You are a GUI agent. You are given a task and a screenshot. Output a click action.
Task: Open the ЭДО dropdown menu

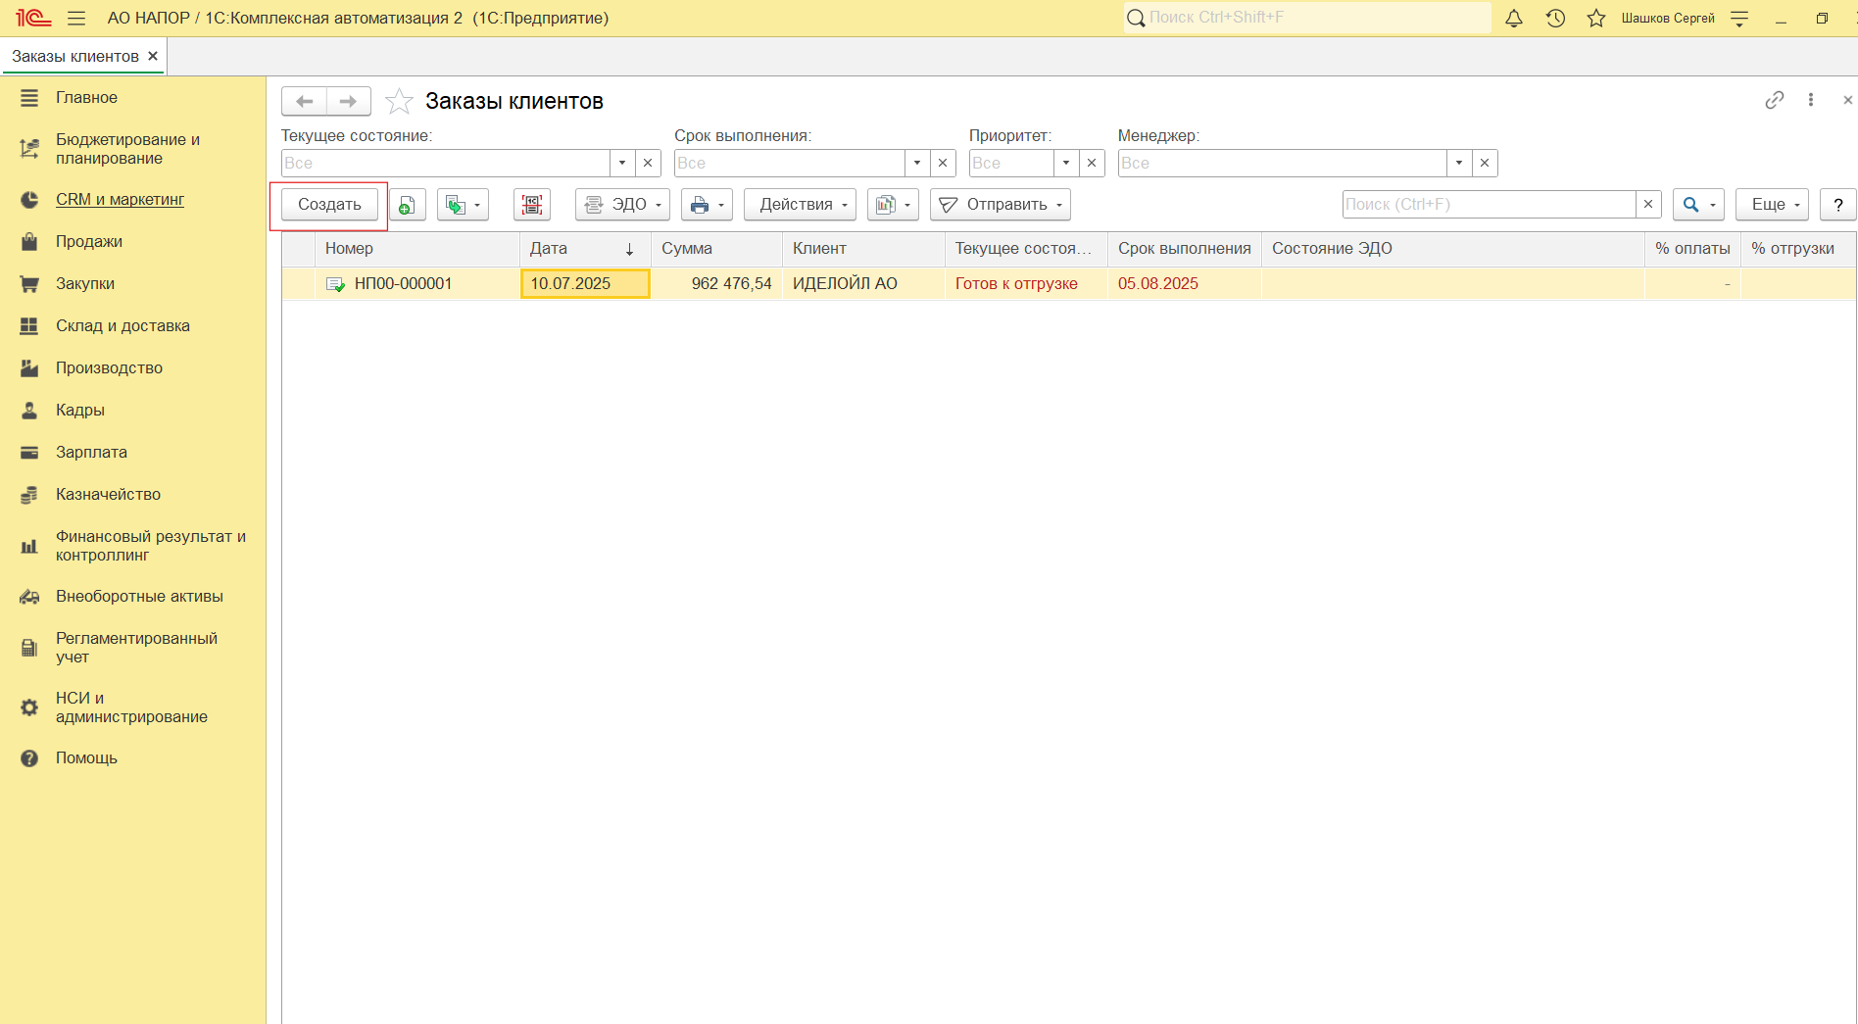(622, 205)
